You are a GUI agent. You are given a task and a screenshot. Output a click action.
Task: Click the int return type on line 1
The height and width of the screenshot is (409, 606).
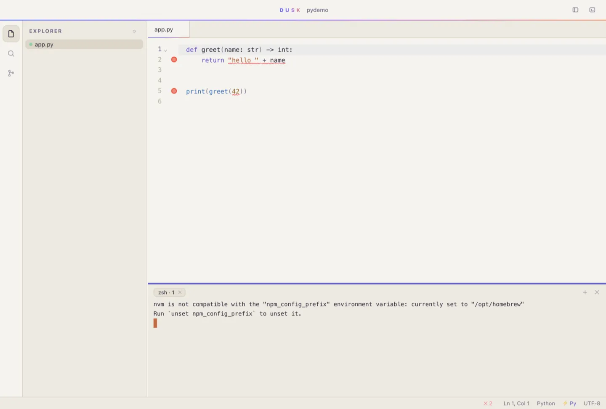click(x=283, y=50)
